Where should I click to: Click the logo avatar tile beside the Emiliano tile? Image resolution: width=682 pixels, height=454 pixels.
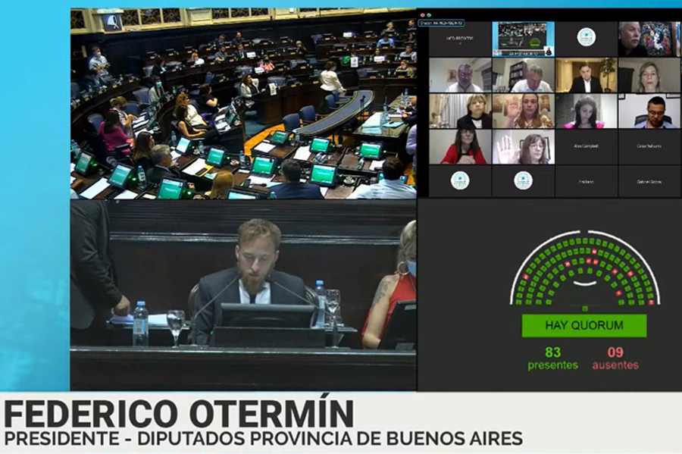(523, 180)
